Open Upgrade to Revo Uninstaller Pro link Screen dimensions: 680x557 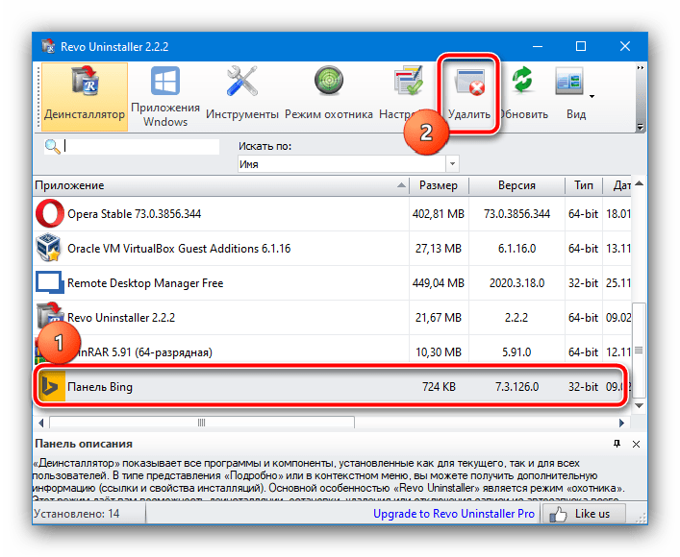click(x=454, y=514)
